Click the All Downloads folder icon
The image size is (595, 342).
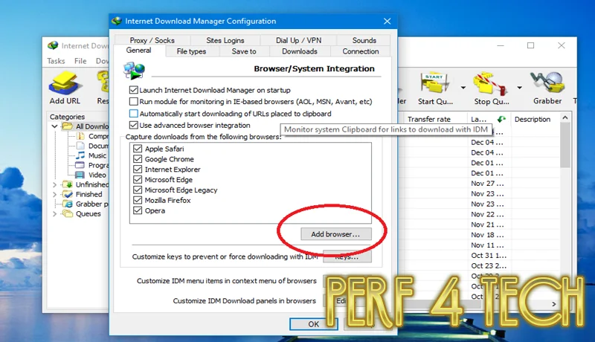pos(67,126)
